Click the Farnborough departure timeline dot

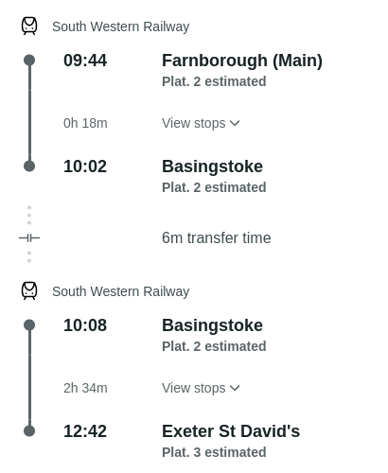tap(29, 61)
